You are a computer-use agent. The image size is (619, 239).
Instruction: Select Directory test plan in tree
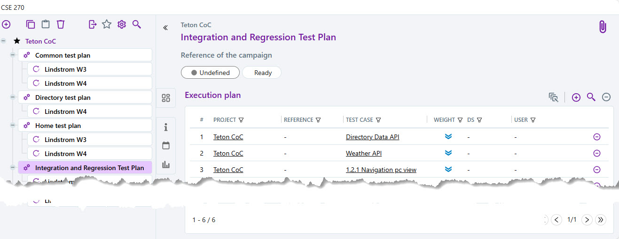click(63, 97)
